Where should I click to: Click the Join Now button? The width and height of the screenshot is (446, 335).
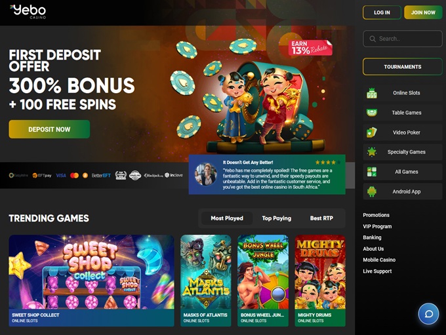[x=423, y=12]
